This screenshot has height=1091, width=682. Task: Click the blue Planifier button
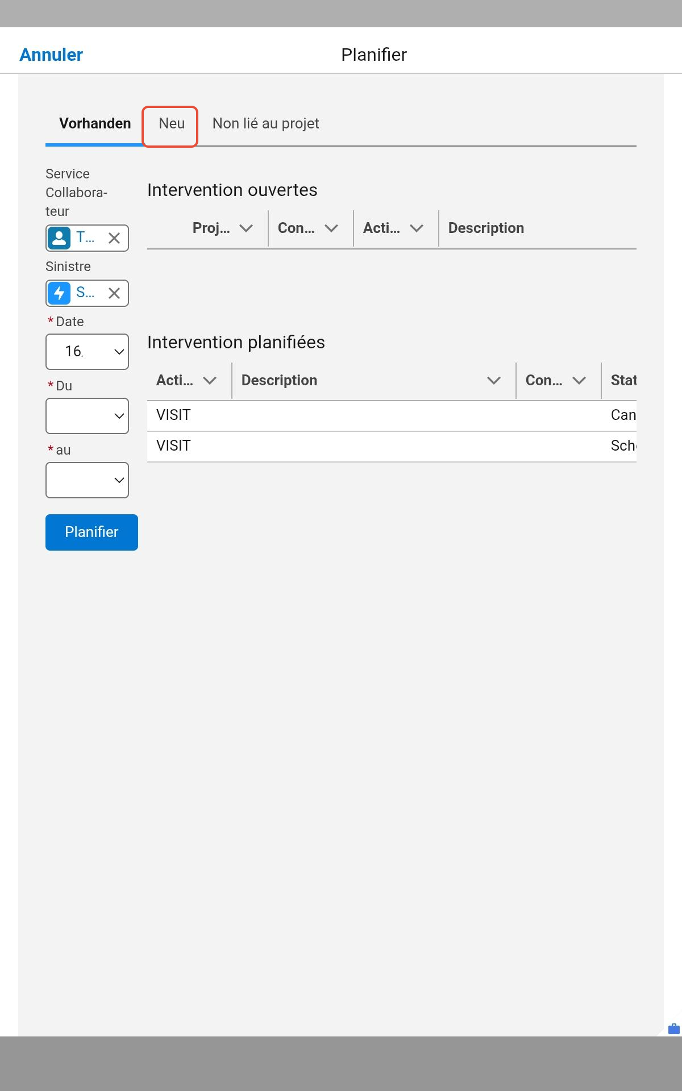(92, 532)
